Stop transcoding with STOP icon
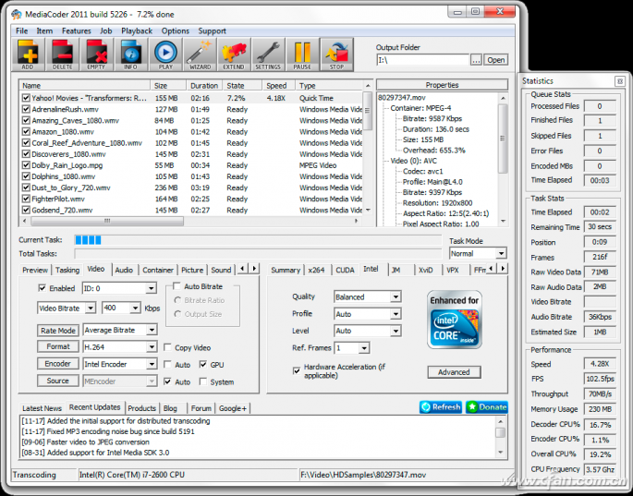The height and width of the screenshot is (496, 633). pyautogui.click(x=336, y=54)
